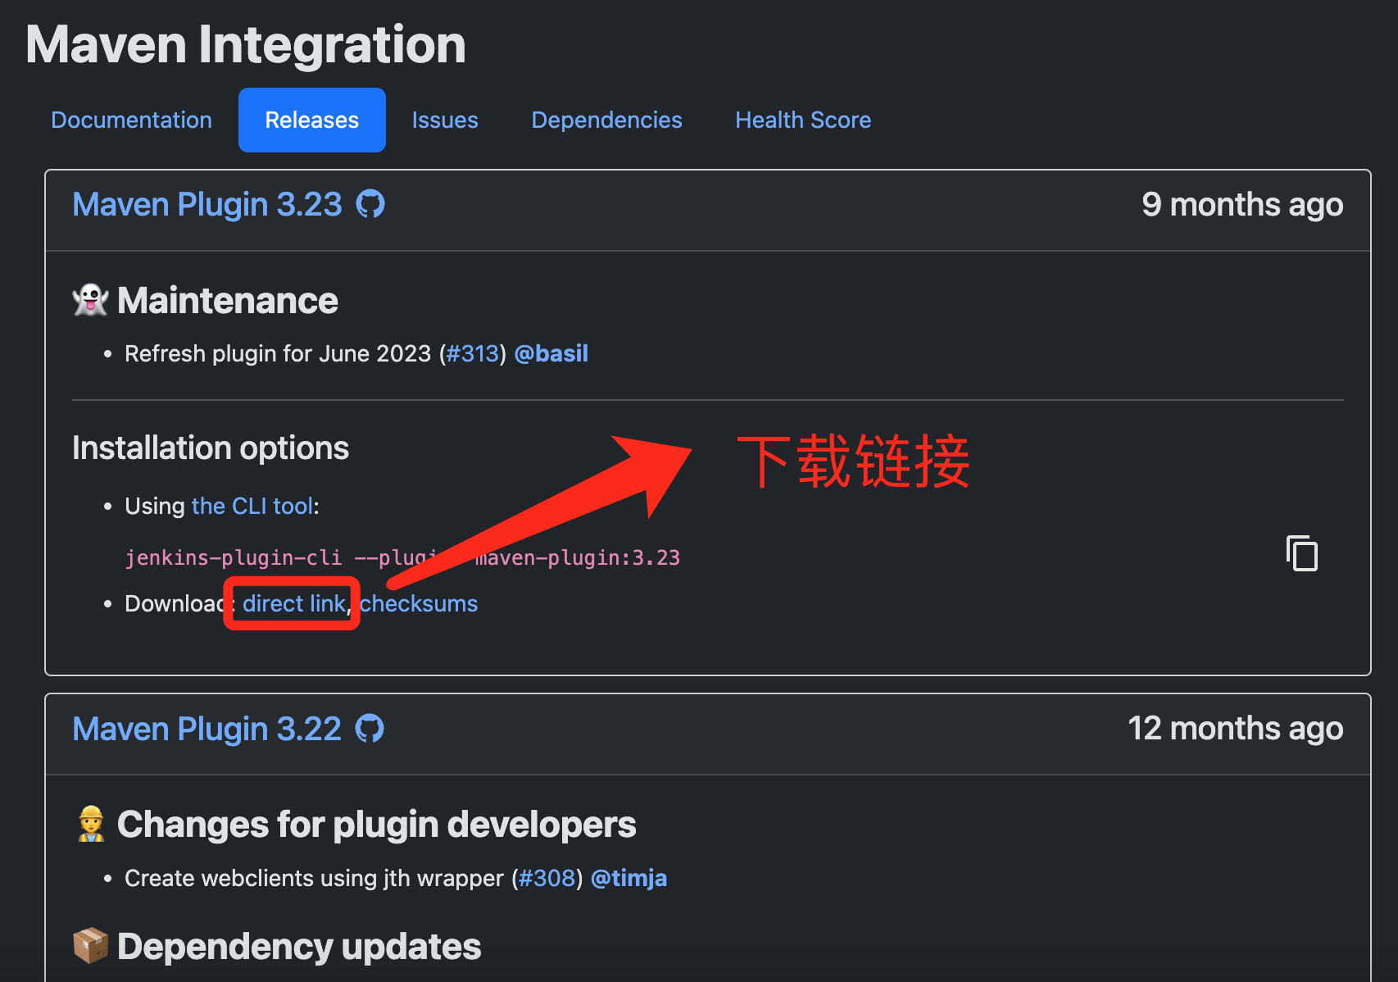
Task: Open the Maven Plugin 3.22 release title
Action: tap(207, 730)
